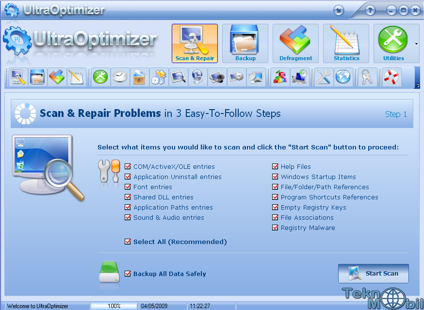Click the title bar help question mark

tap(370, 11)
